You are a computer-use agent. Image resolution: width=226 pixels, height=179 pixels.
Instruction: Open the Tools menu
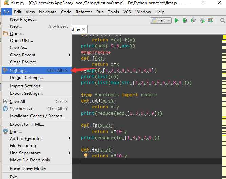click(x=114, y=12)
